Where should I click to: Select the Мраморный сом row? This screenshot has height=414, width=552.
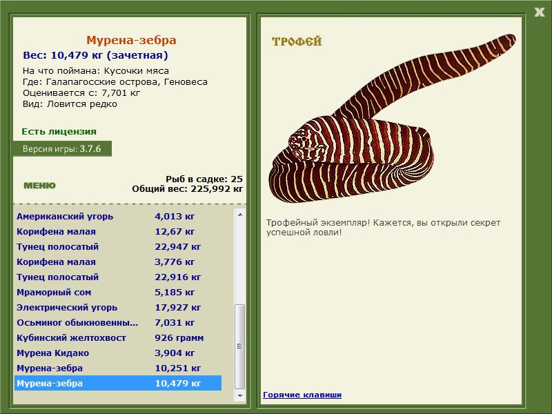[118, 292]
